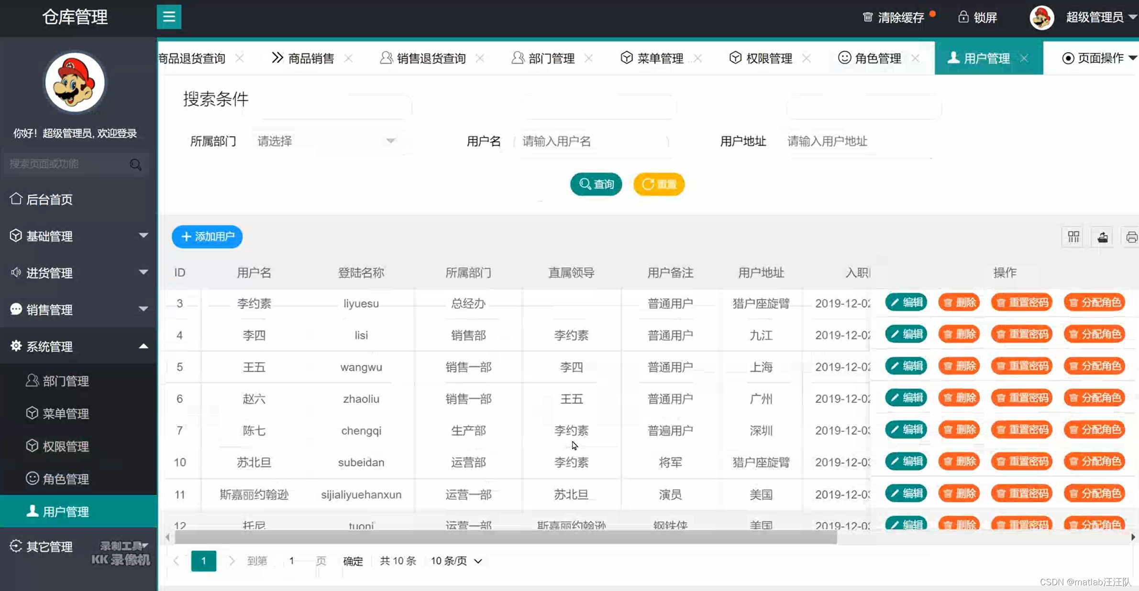Click the 用户名 input field
1139x591 pixels.
pos(592,141)
